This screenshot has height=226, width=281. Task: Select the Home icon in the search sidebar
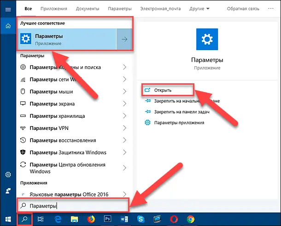(8, 26)
